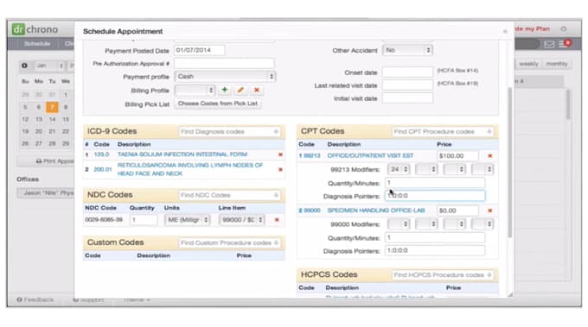Click 99213 Diagnosis Pointers field

(x=435, y=196)
